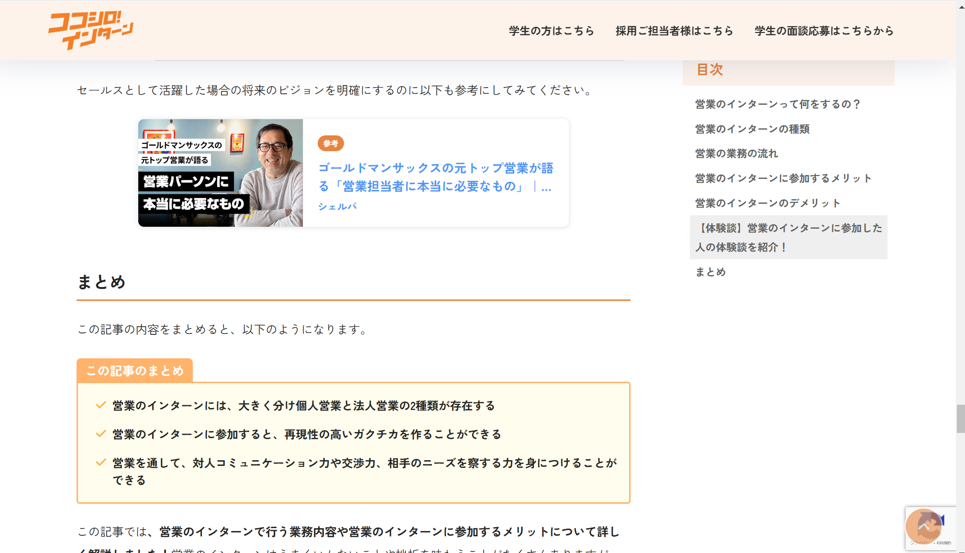Jump to 営業のインターンって何をするの？ section
The width and height of the screenshot is (965, 553).
pos(778,104)
